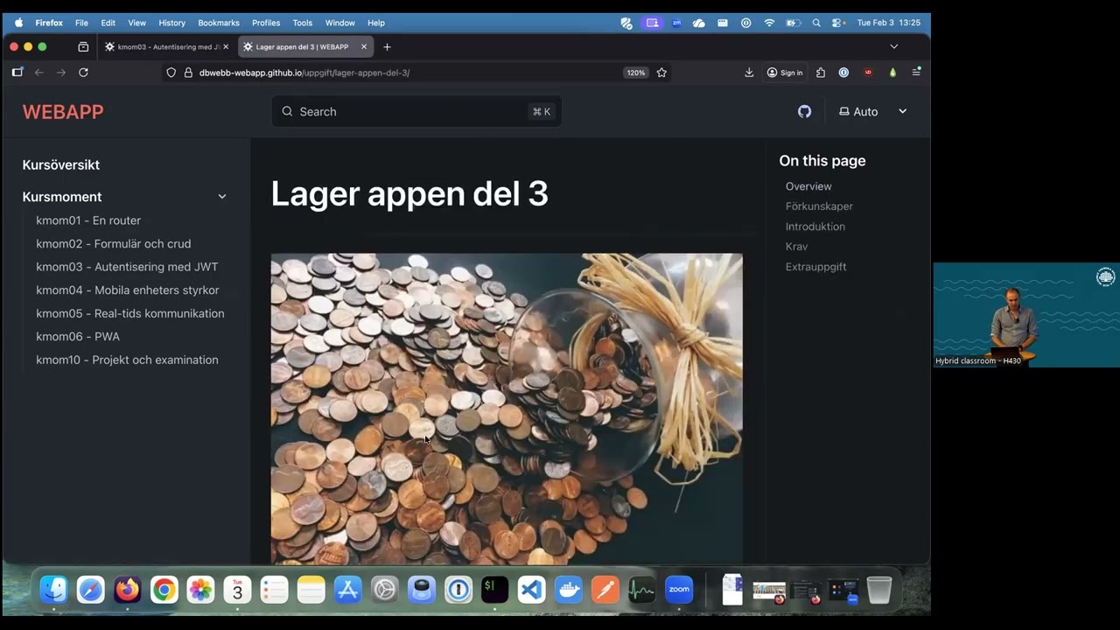
Task: Open the GitHub repository icon
Action: pos(804,111)
